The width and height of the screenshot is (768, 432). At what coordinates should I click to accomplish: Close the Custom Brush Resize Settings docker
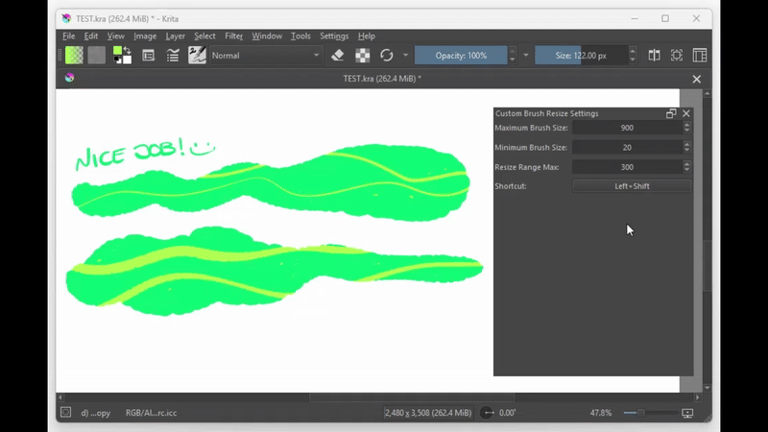tap(686, 113)
